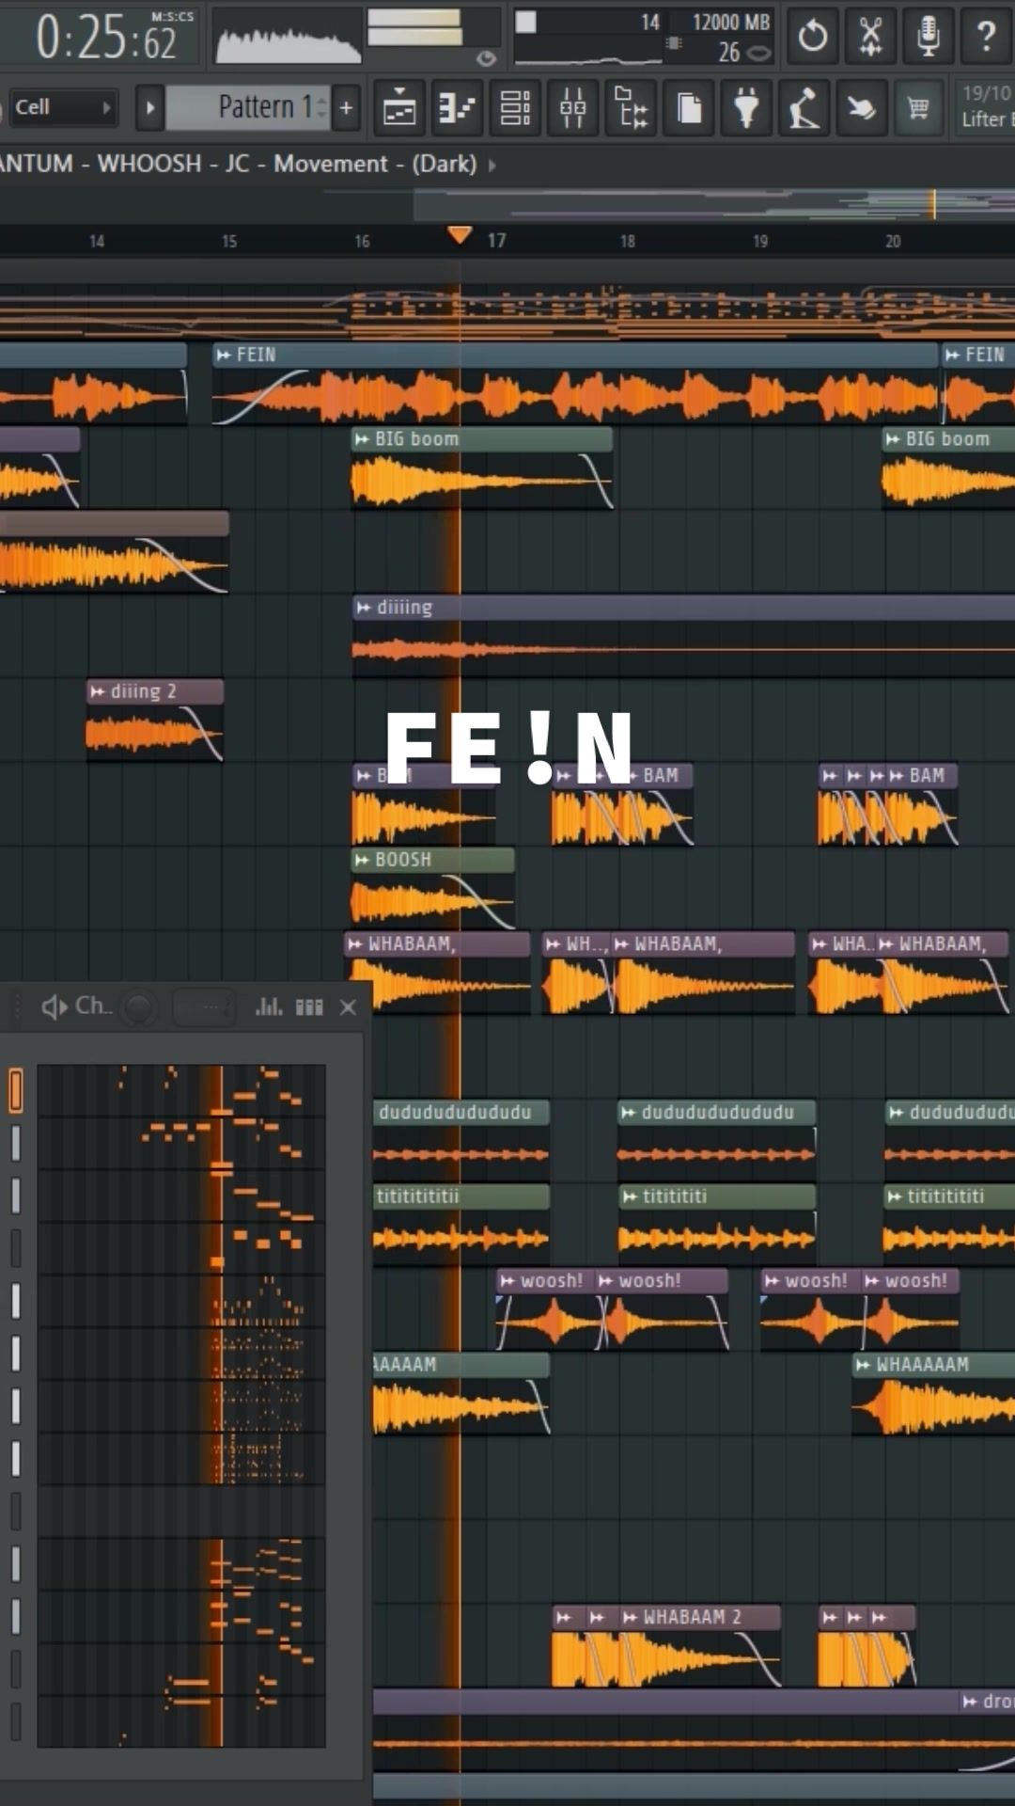Open the content shop cart icon
This screenshot has height=1806, width=1015.
click(918, 109)
